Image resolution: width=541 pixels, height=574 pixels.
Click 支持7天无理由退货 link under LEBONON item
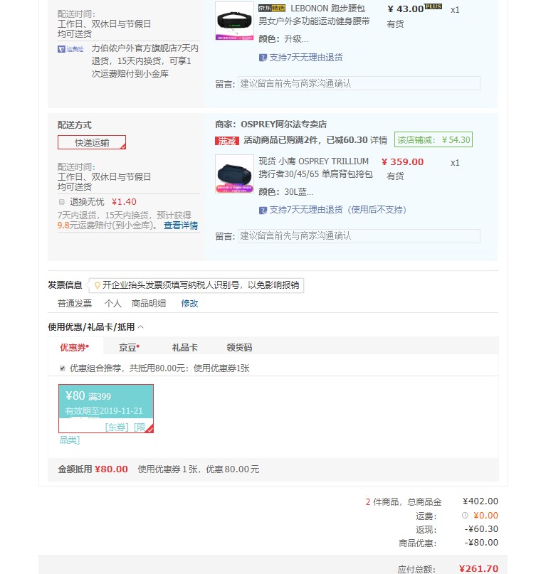[306, 58]
